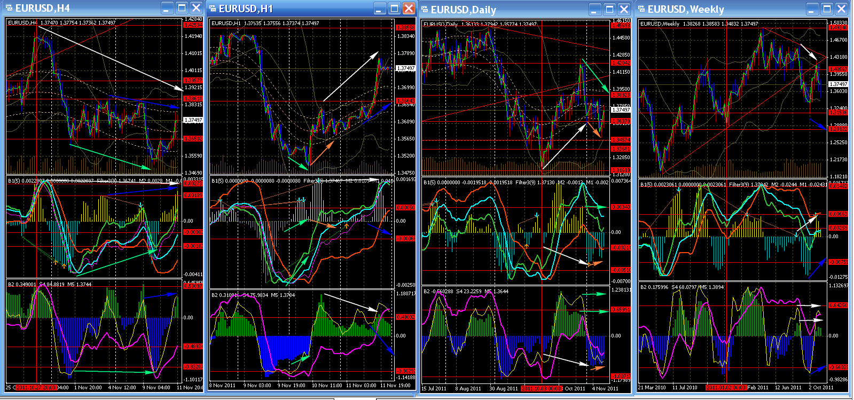Maximize the EURUSD,H4 chart window
This screenshot has height=400, width=854.
click(x=182, y=8)
